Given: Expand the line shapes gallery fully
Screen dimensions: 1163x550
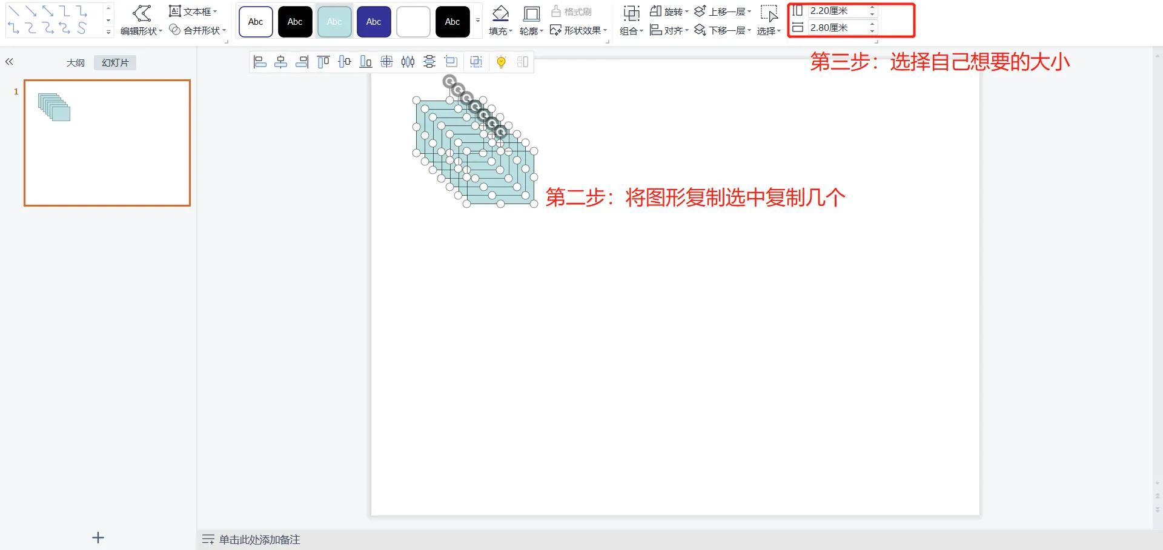Looking at the screenshot, I should (108, 31).
